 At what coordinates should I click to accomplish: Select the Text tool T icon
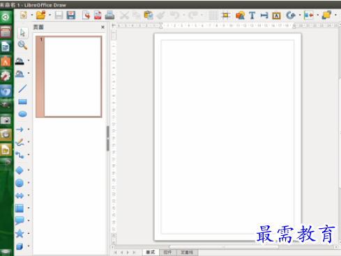[252, 15]
